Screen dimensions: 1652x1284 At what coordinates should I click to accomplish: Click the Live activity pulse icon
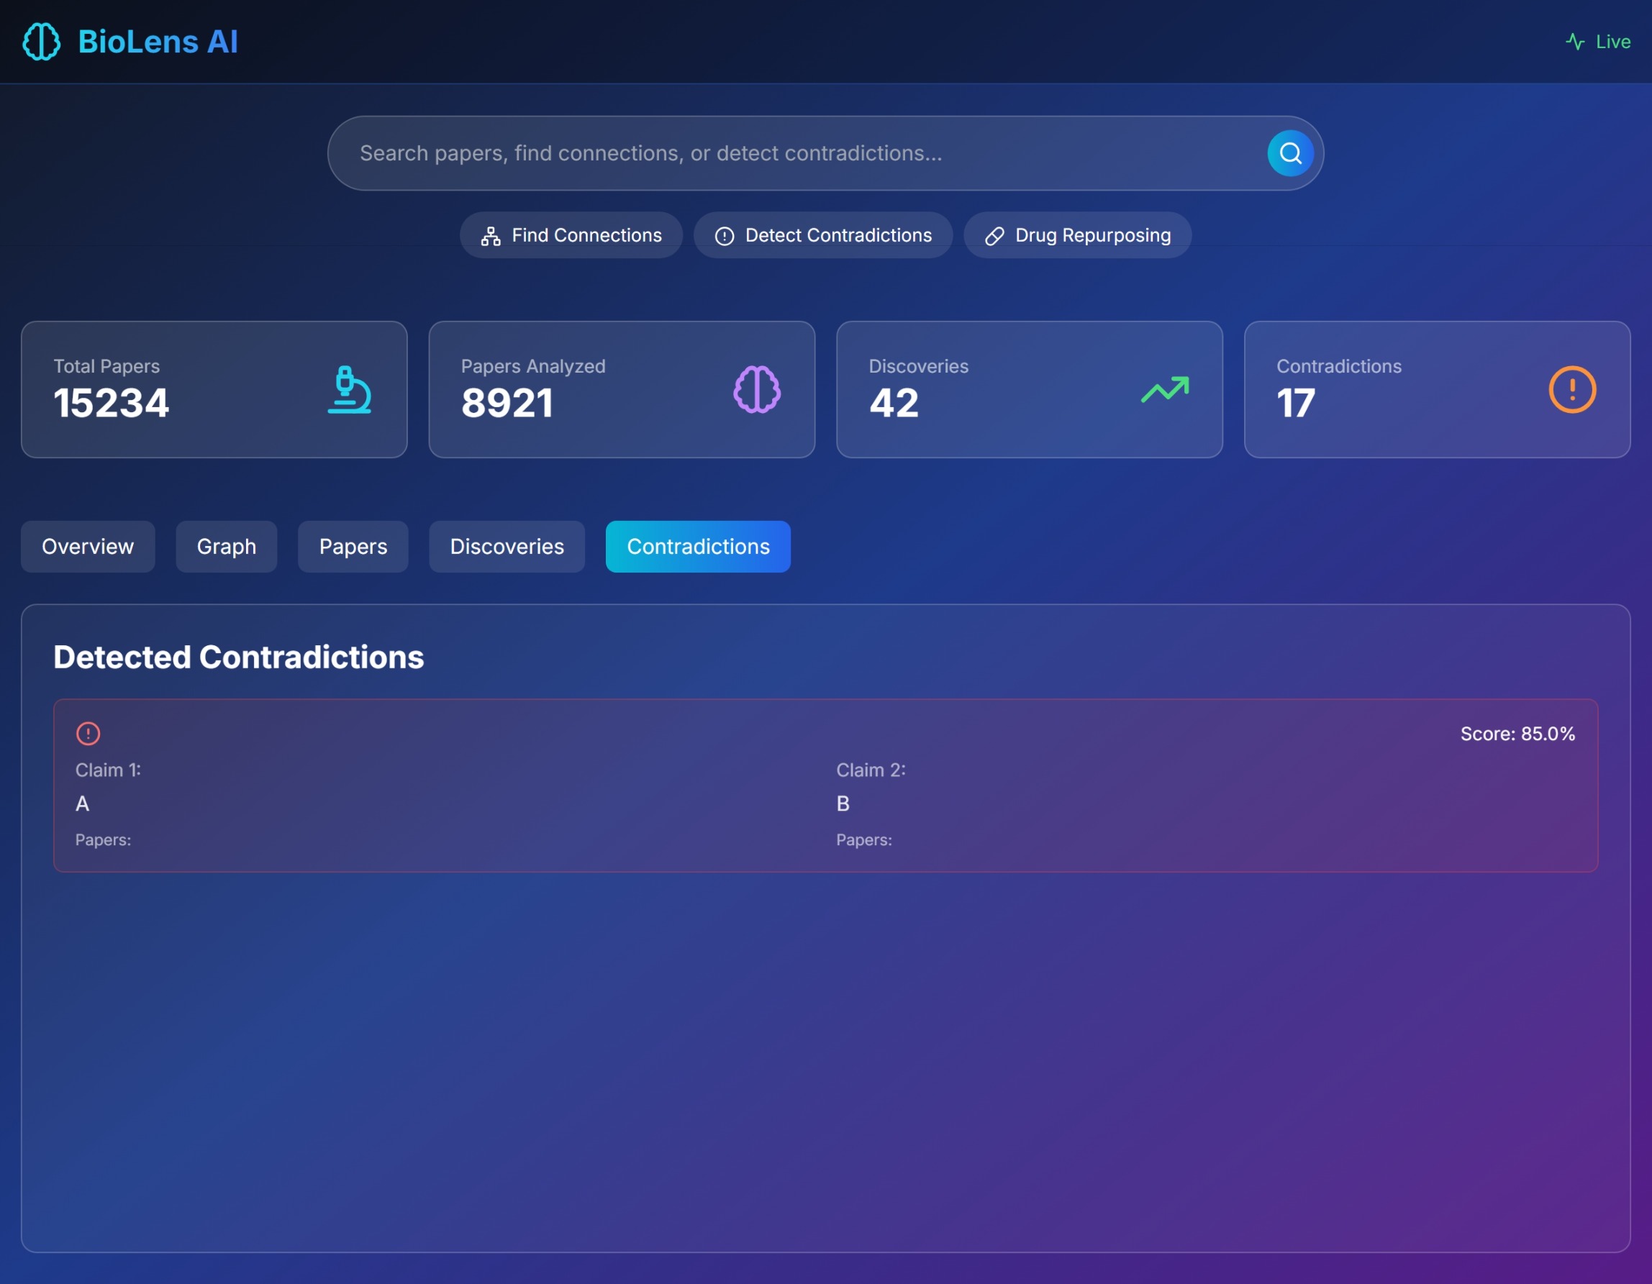click(1575, 42)
